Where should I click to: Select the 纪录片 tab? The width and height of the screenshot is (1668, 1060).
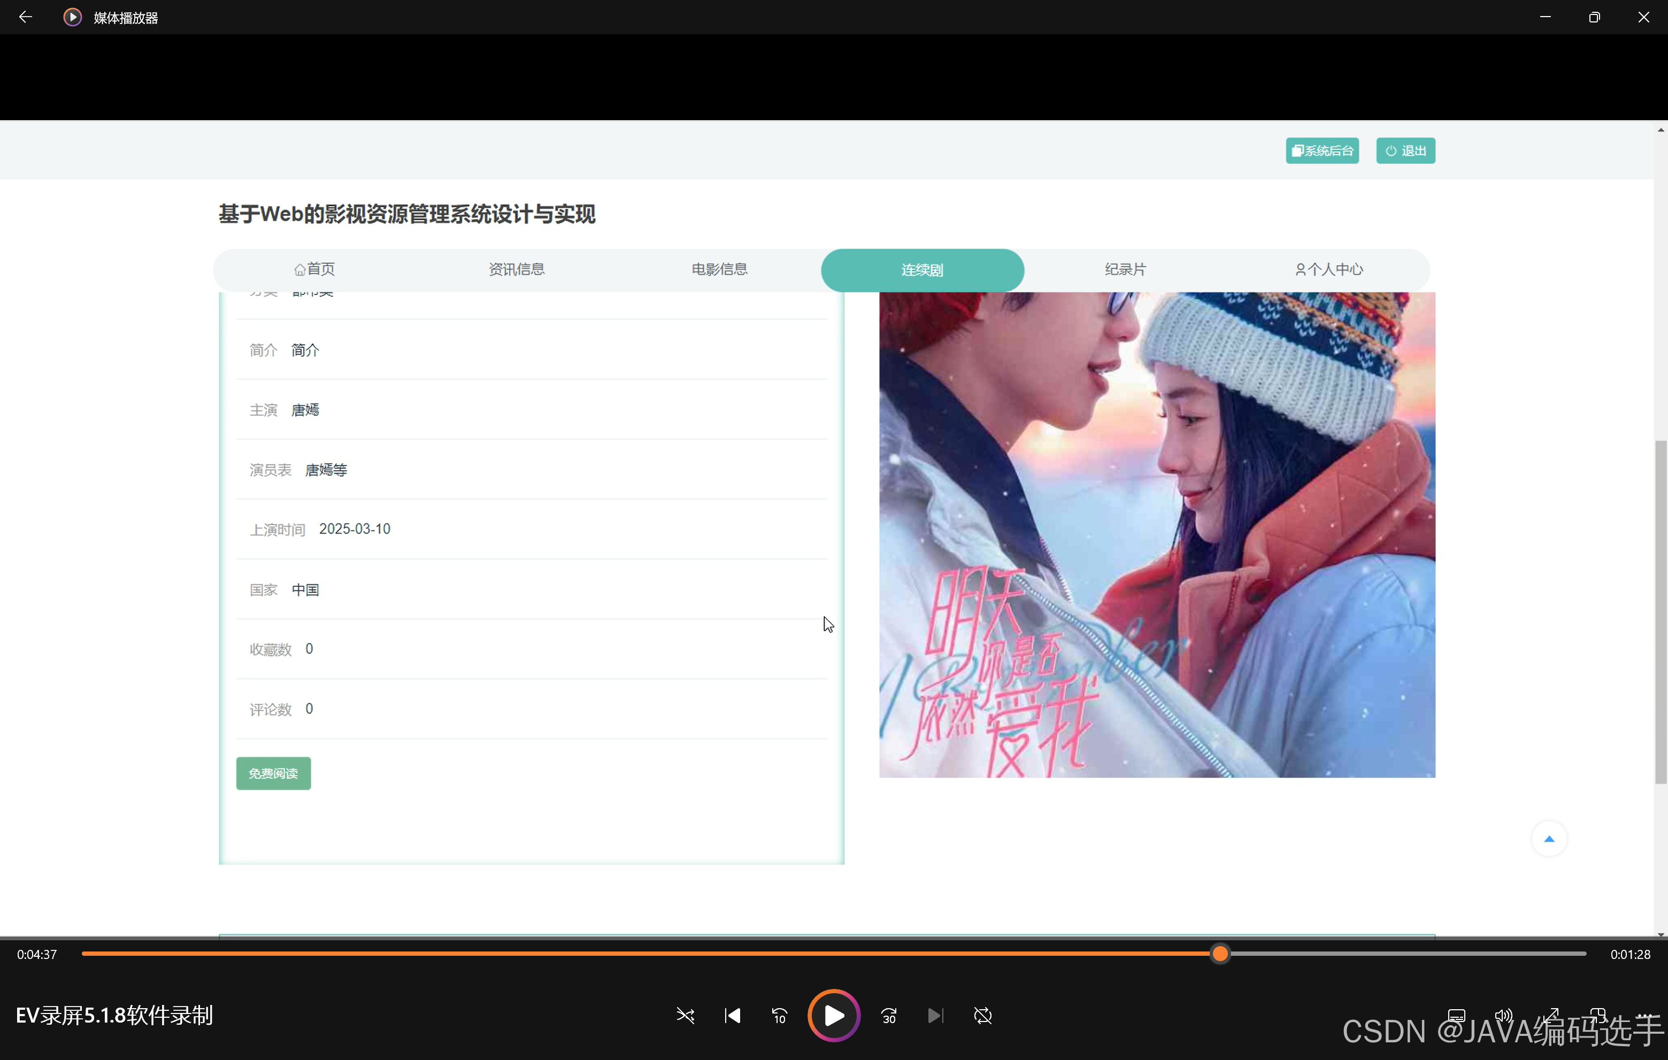pyautogui.click(x=1125, y=269)
